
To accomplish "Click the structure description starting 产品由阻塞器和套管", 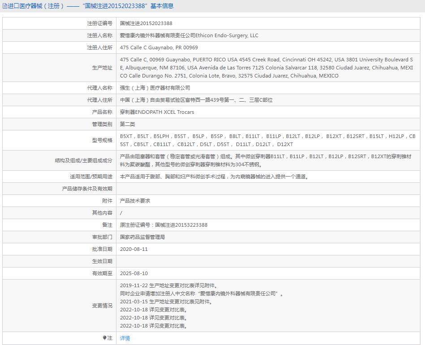I will click(266, 160).
